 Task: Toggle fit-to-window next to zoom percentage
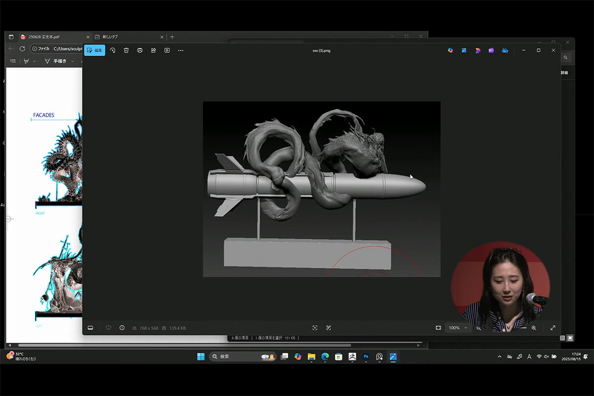[438, 328]
